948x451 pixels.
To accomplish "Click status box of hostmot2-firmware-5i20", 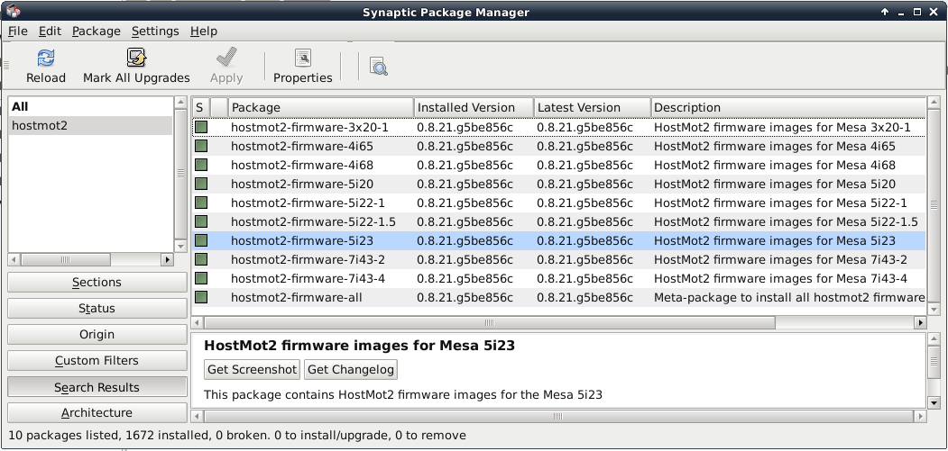I will click(201, 184).
